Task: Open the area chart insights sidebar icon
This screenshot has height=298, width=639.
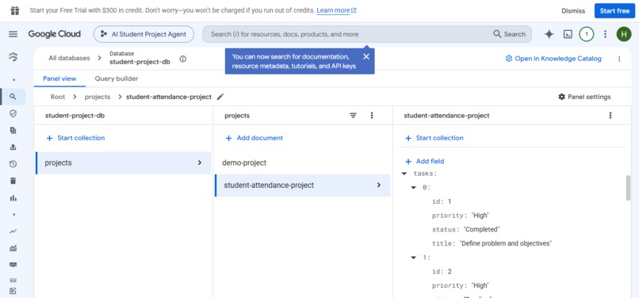Action: [13, 248]
